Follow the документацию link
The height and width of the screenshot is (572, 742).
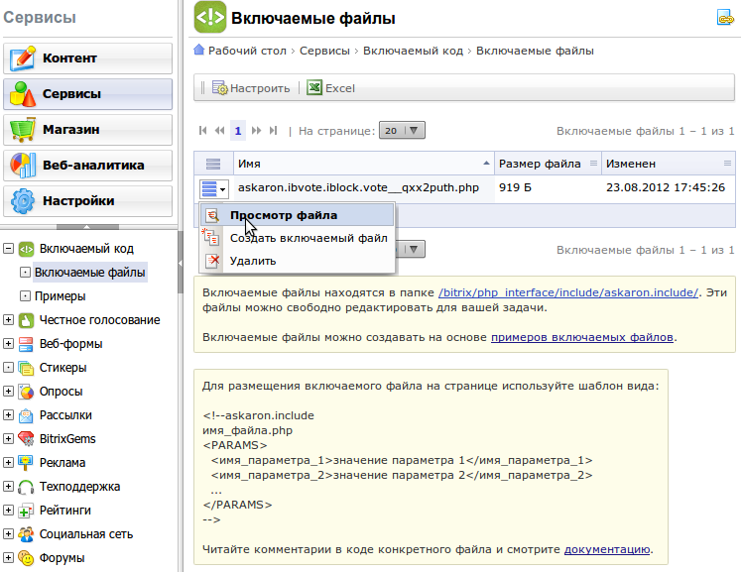[x=607, y=549]
